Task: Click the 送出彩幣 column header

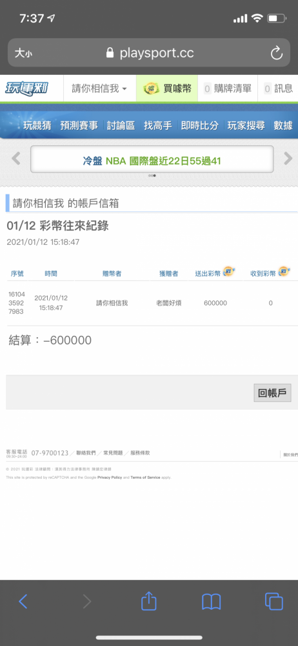Action: pyautogui.click(x=208, y=273)
